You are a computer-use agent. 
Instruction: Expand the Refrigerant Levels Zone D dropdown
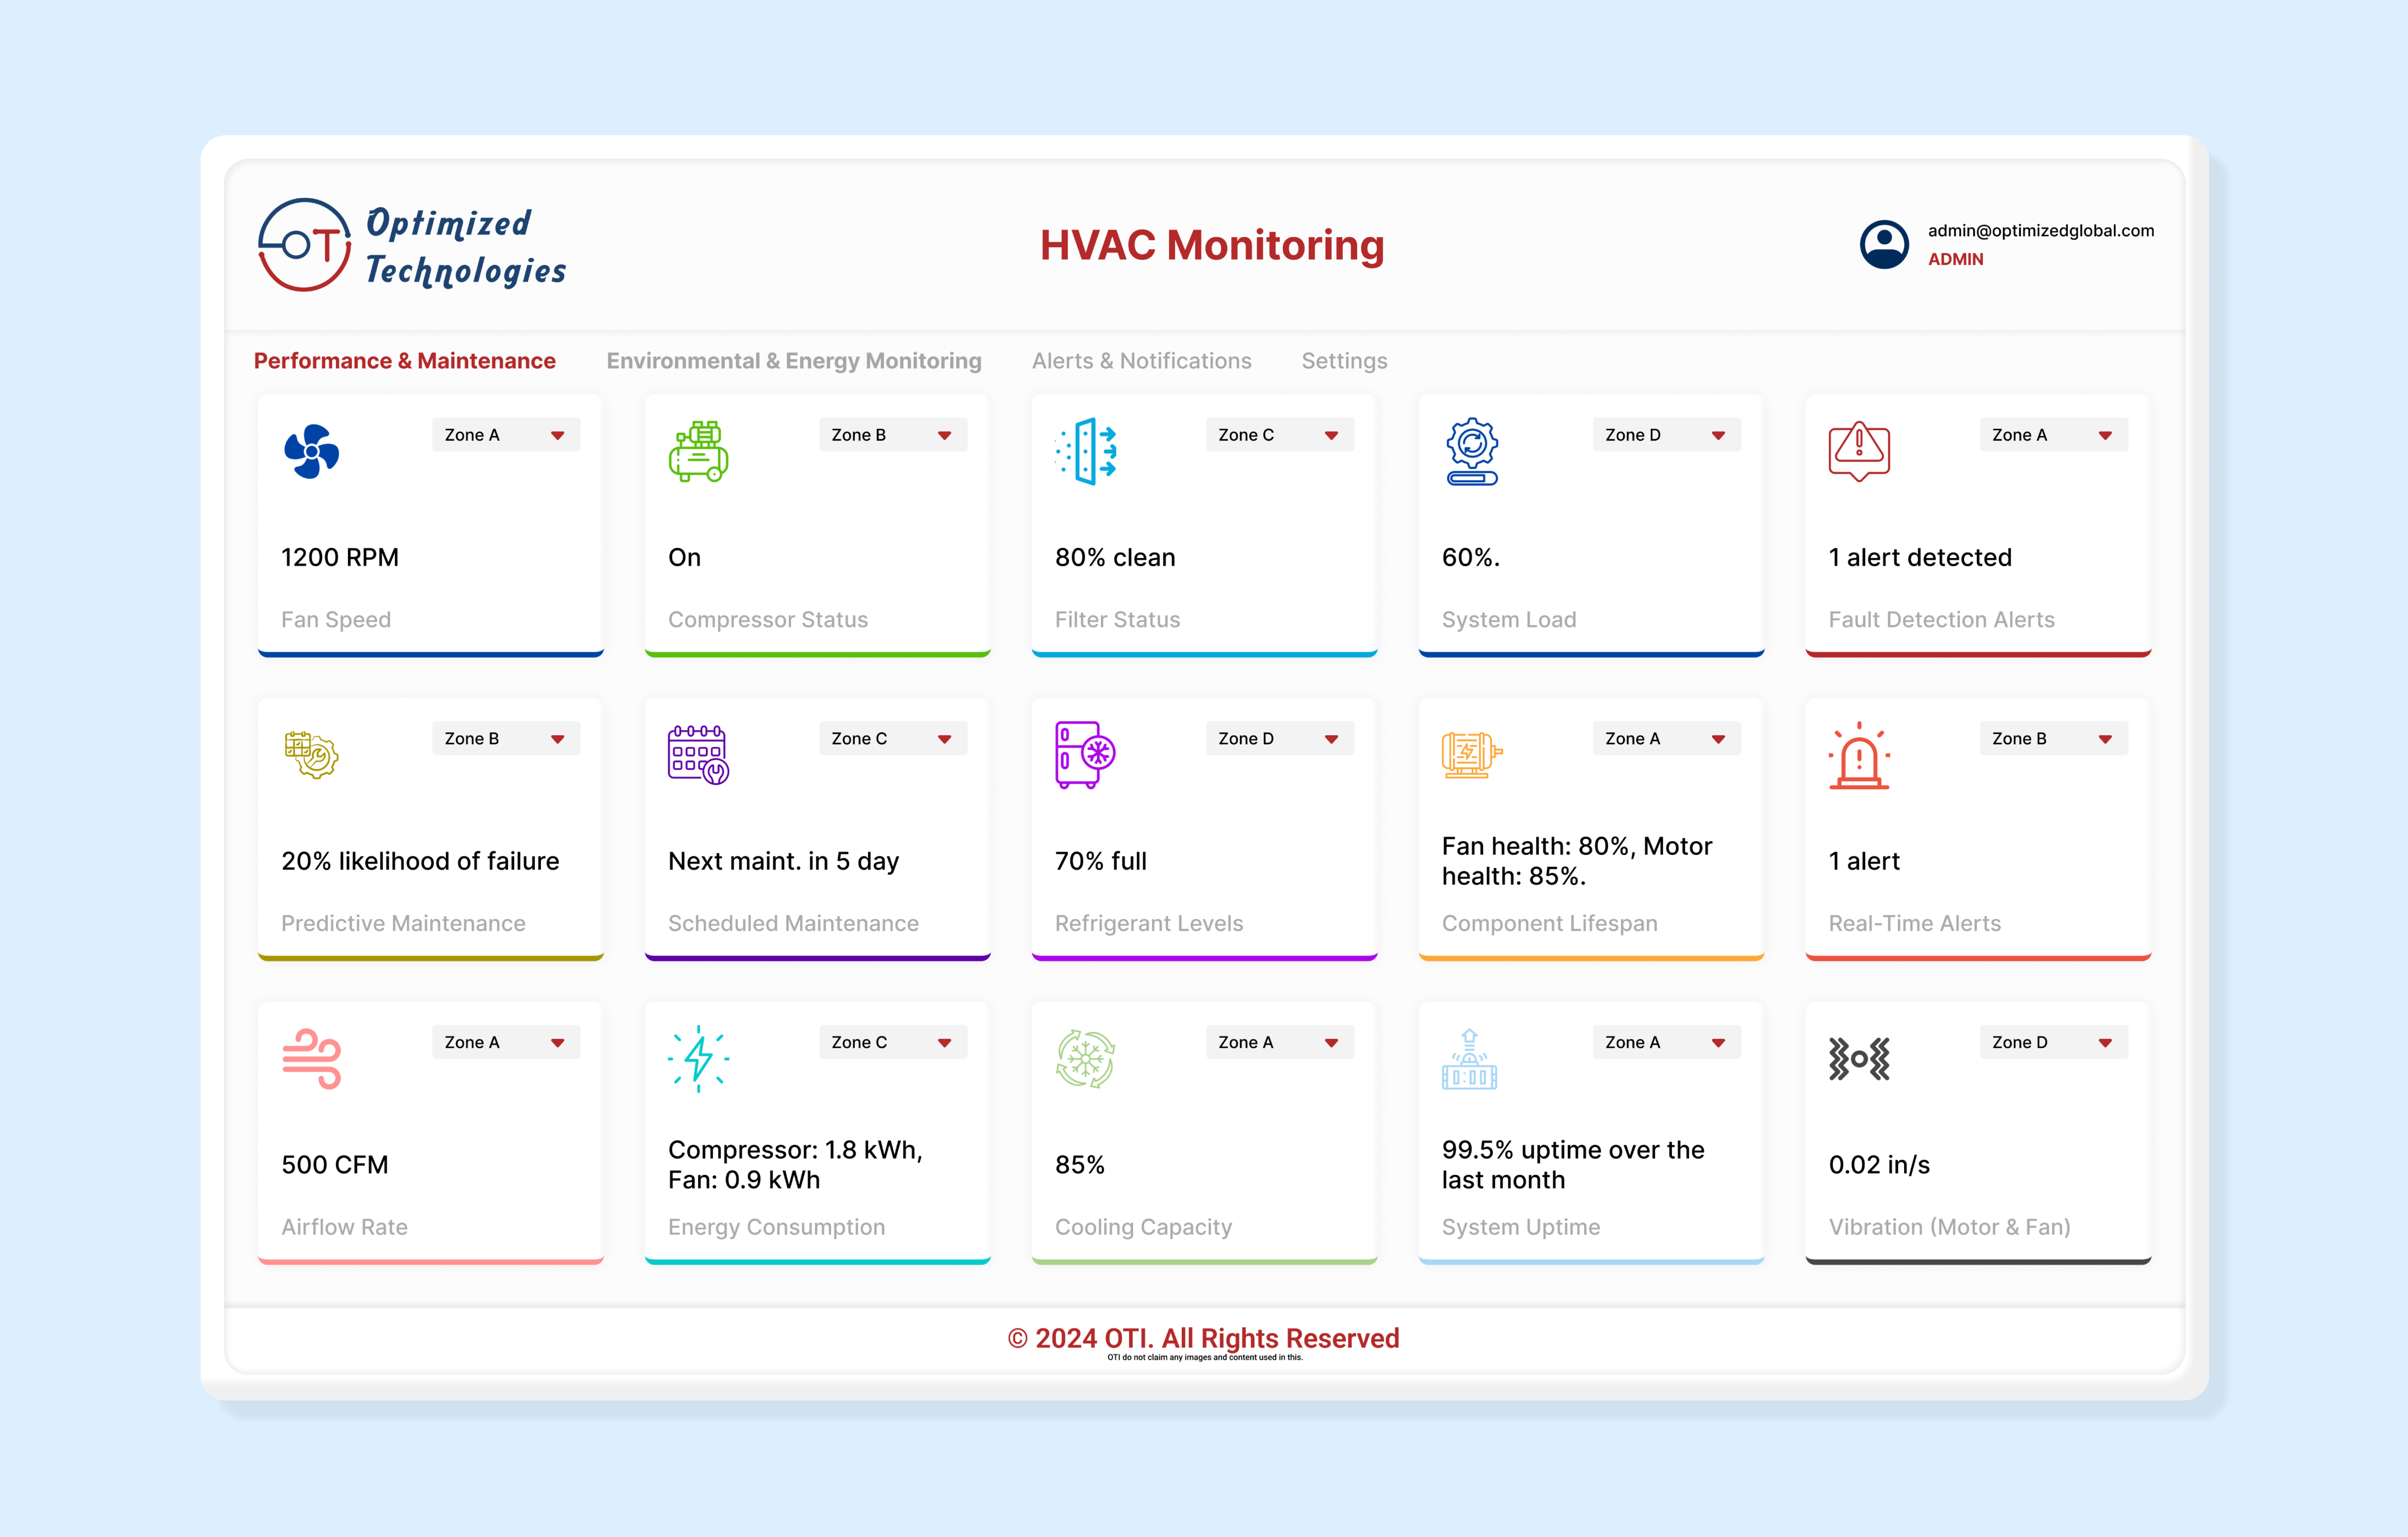click(1280, 739)
